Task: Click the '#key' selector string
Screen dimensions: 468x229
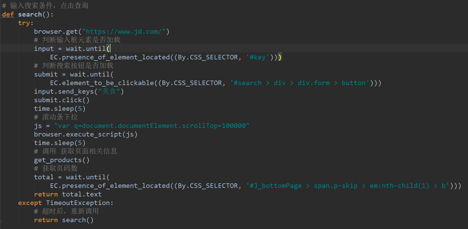Action: coord(258,57)
